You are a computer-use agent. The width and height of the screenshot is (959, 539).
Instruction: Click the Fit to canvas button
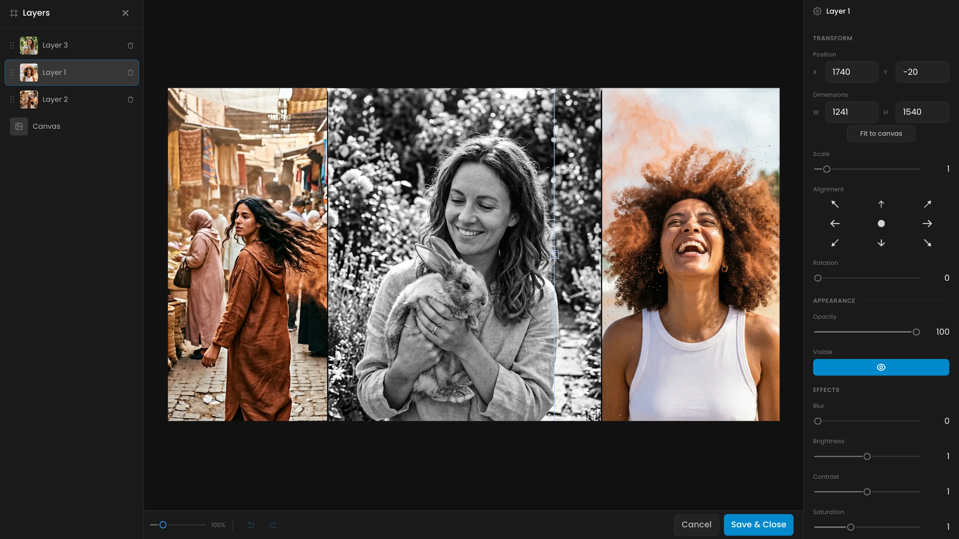coord(881,133)
